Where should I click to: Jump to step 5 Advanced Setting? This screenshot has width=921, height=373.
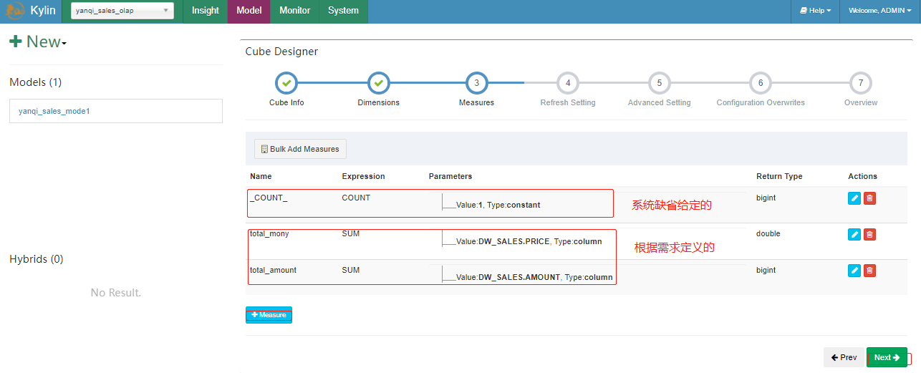(x=660, y=84)
